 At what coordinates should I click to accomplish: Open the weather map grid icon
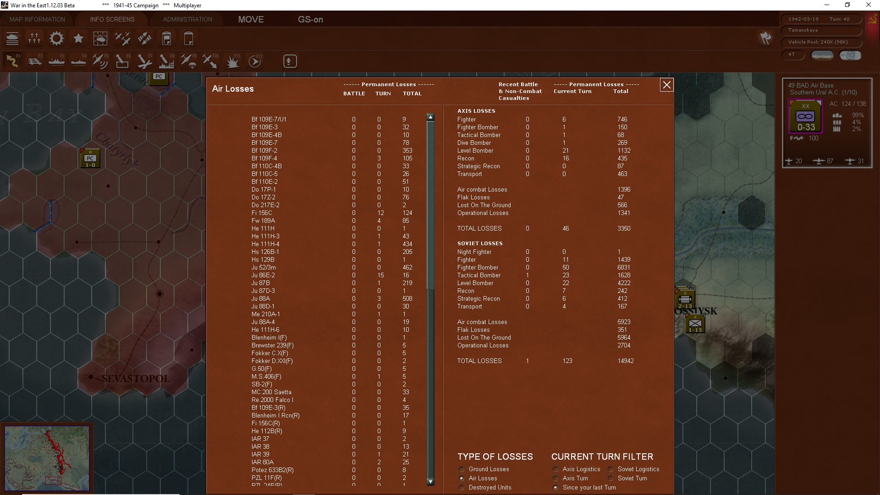point(100,38)
